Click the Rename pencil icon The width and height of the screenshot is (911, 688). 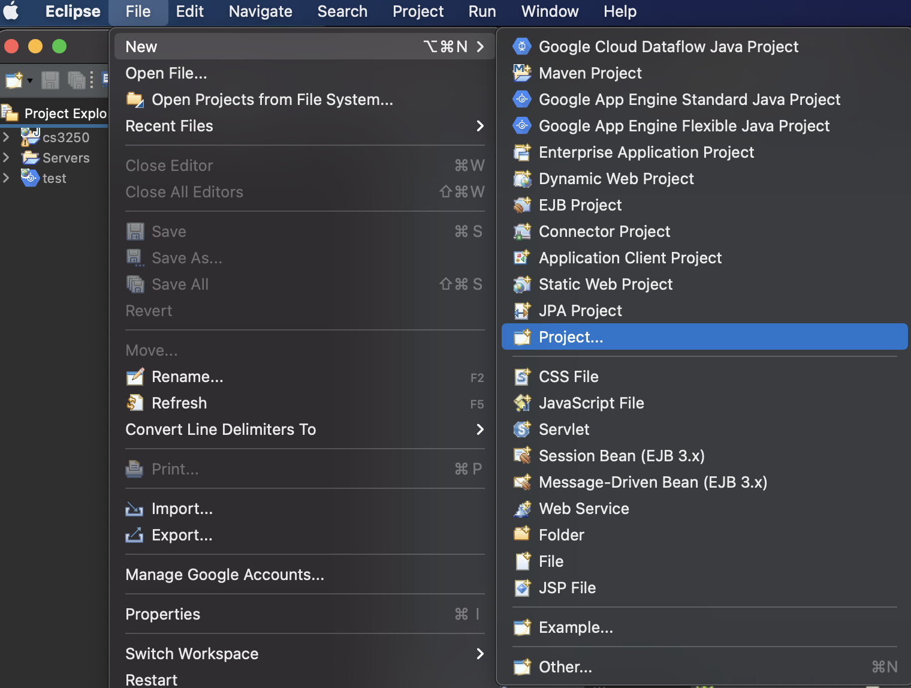135,377
